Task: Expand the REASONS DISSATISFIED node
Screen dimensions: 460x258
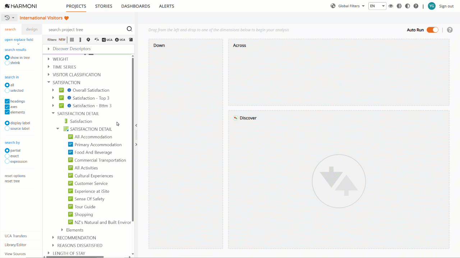Action: click(53, 245)
